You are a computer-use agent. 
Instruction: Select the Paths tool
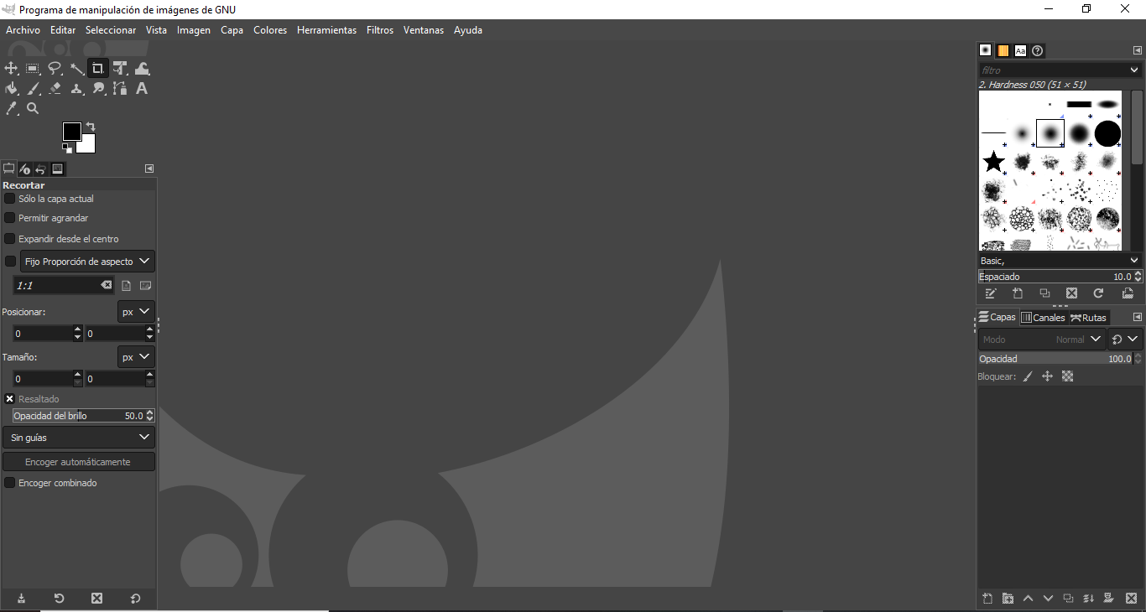120,88
